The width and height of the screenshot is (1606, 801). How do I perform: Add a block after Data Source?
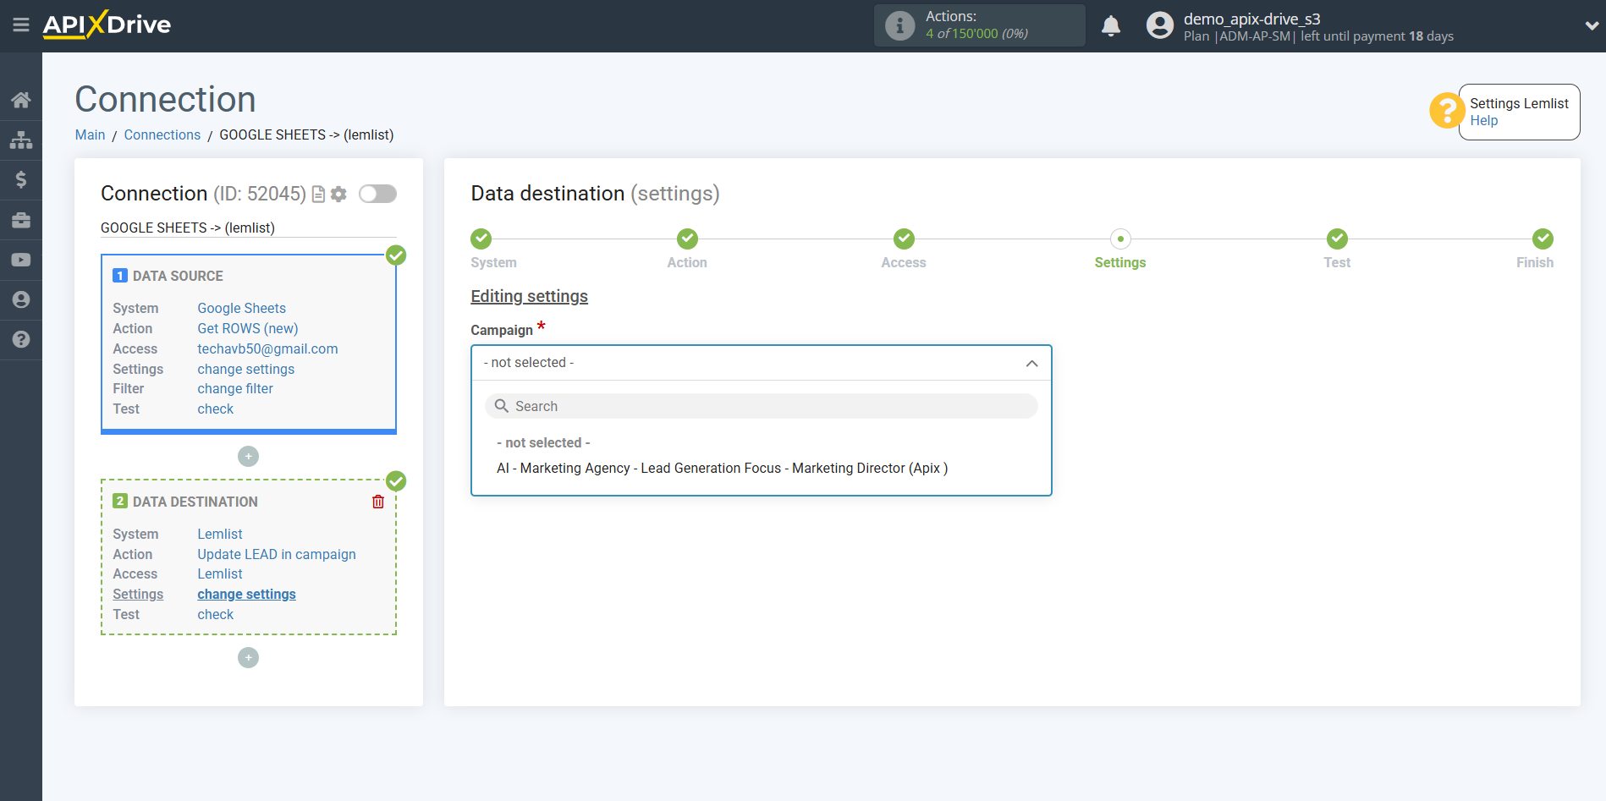coord(248,457)
